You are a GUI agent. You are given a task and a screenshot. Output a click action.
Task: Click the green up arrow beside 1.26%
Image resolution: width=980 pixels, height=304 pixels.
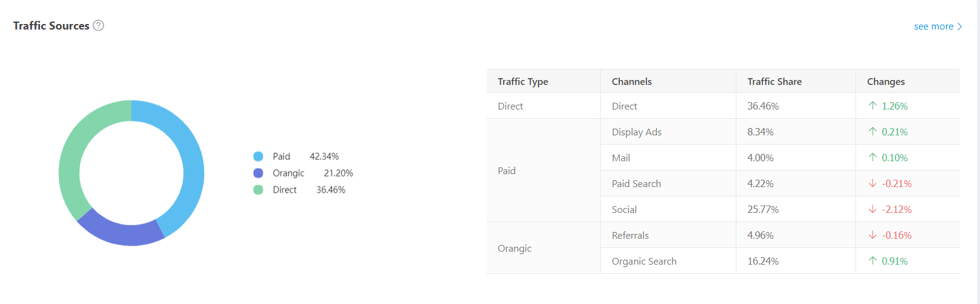tap(873, 106)
